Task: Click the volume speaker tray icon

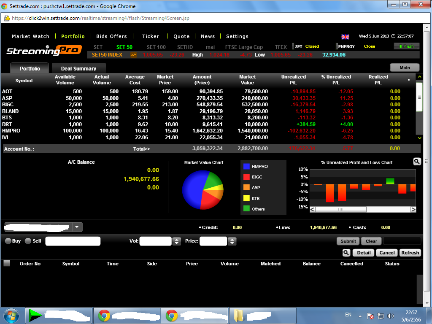Action: 390,316
